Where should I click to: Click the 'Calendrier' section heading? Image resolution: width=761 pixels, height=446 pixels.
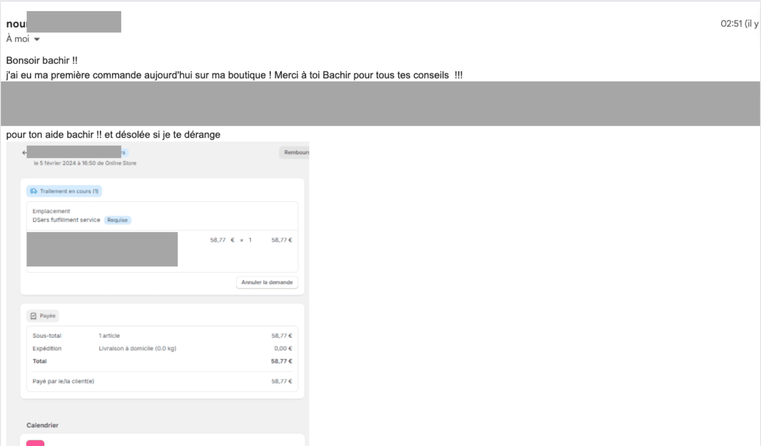click(42, 425)
